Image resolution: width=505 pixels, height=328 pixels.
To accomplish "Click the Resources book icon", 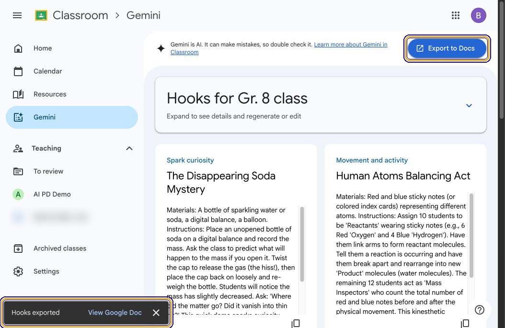I will (18, 94).
